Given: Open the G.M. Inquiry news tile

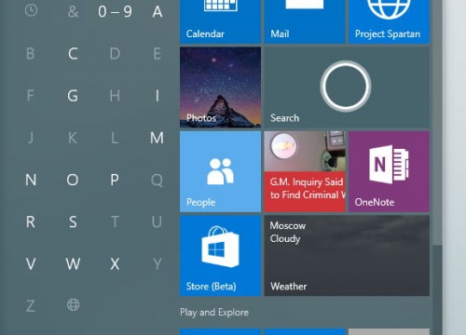Looking at the screenshot, I should click(x=305, y=171).
